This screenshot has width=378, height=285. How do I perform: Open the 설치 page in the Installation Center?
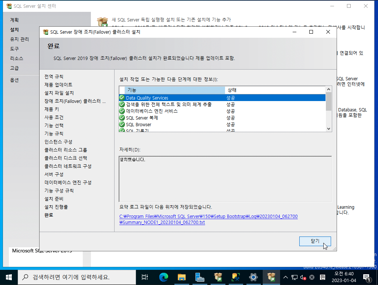pyautogui.click(x=14, y=30)
